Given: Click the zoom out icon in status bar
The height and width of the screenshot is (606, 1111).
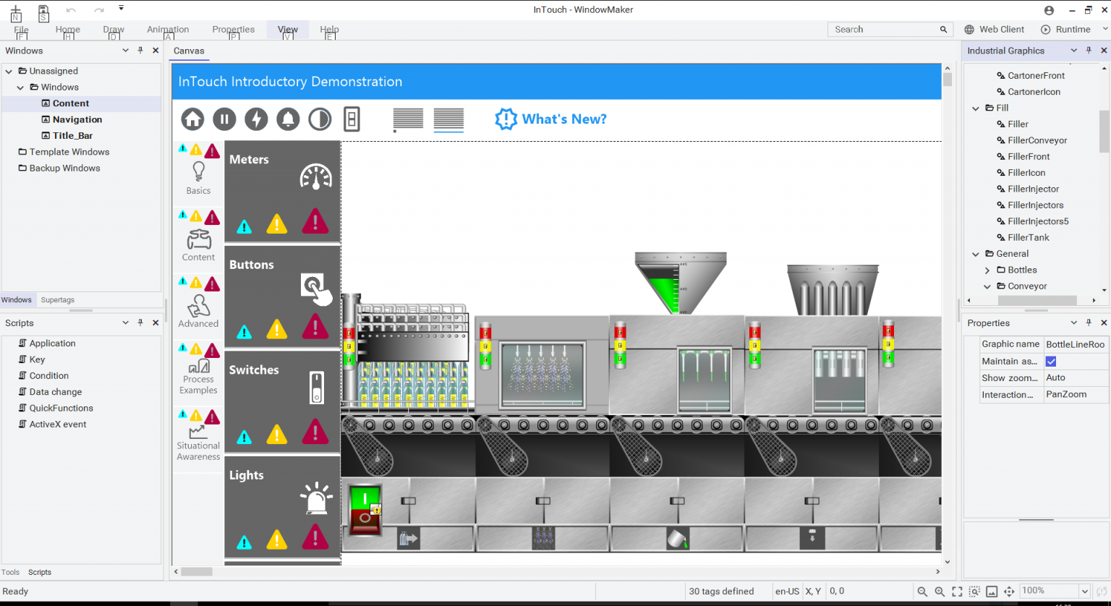Looking at the screenshot, I should [922, 592].
